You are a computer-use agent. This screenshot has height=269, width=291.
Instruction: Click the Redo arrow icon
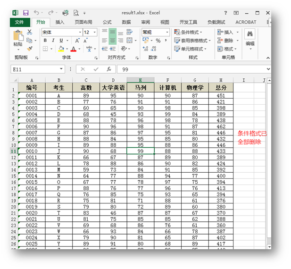coord(50,13)
